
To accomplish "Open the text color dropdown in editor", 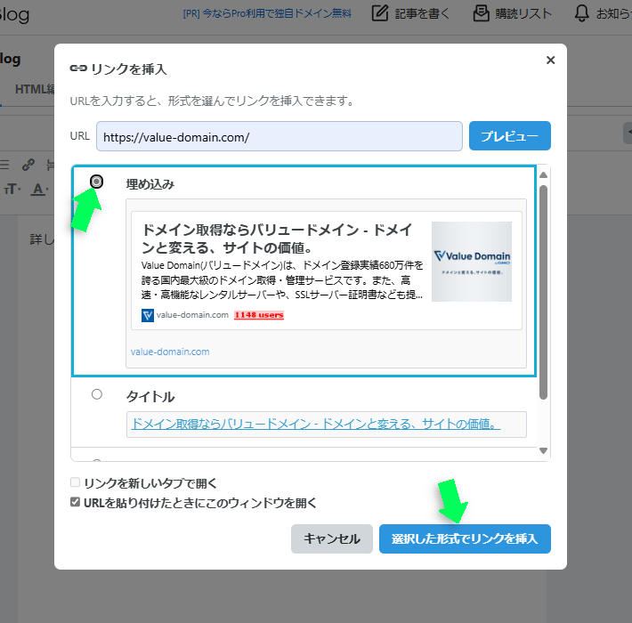I will (39, 189).
